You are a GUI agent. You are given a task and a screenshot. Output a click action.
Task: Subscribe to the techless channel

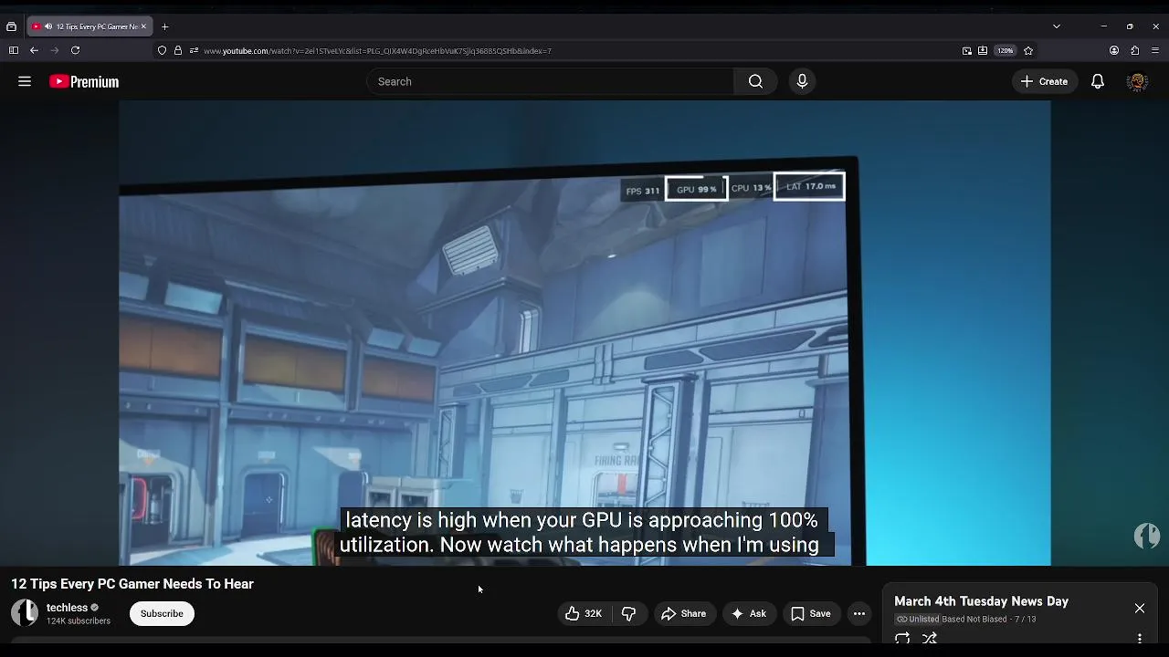(162, 613)
